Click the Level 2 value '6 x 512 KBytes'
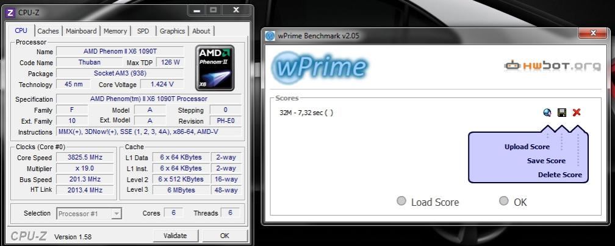Image resolution: width=615 pixels, height=246 pixels. (181, 180)
